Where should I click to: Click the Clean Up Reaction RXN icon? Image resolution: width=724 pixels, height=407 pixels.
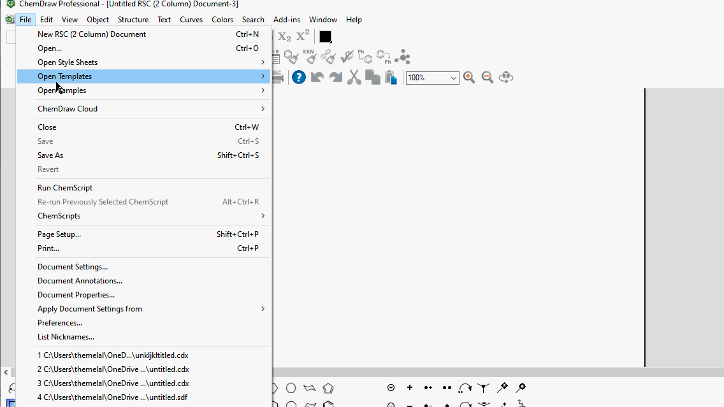[309, 57]
